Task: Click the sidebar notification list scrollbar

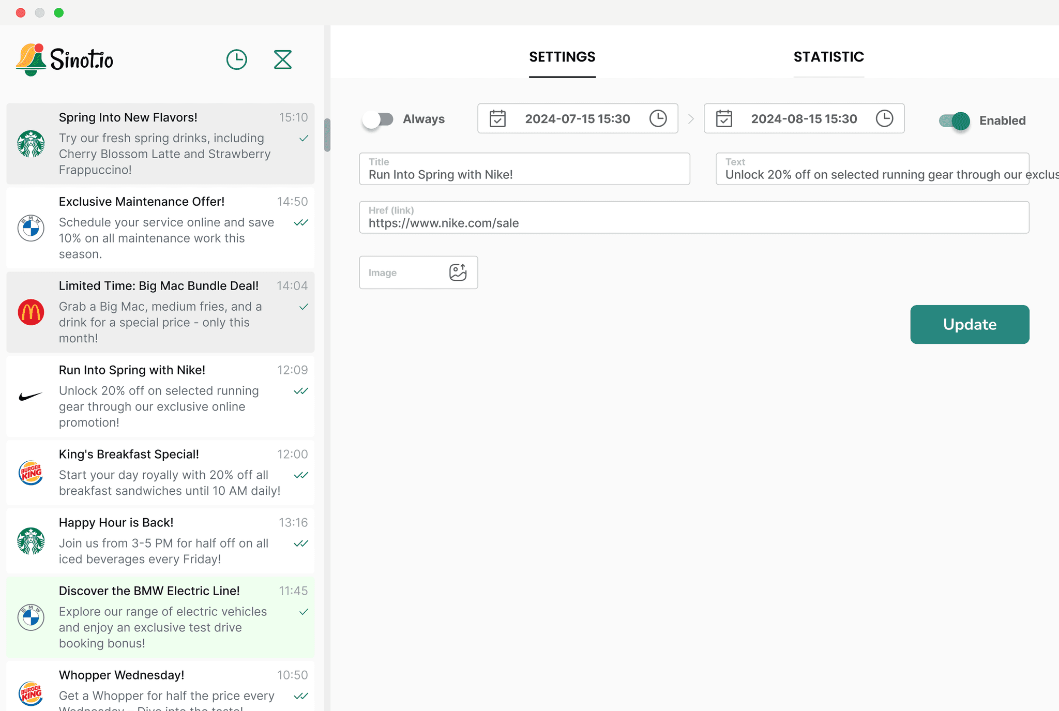Action: pyautogui.click(x=327, y=135)
